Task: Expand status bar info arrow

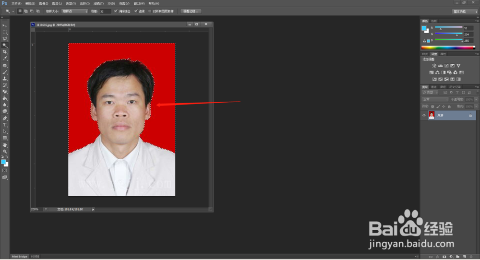Action: point(93,210)
